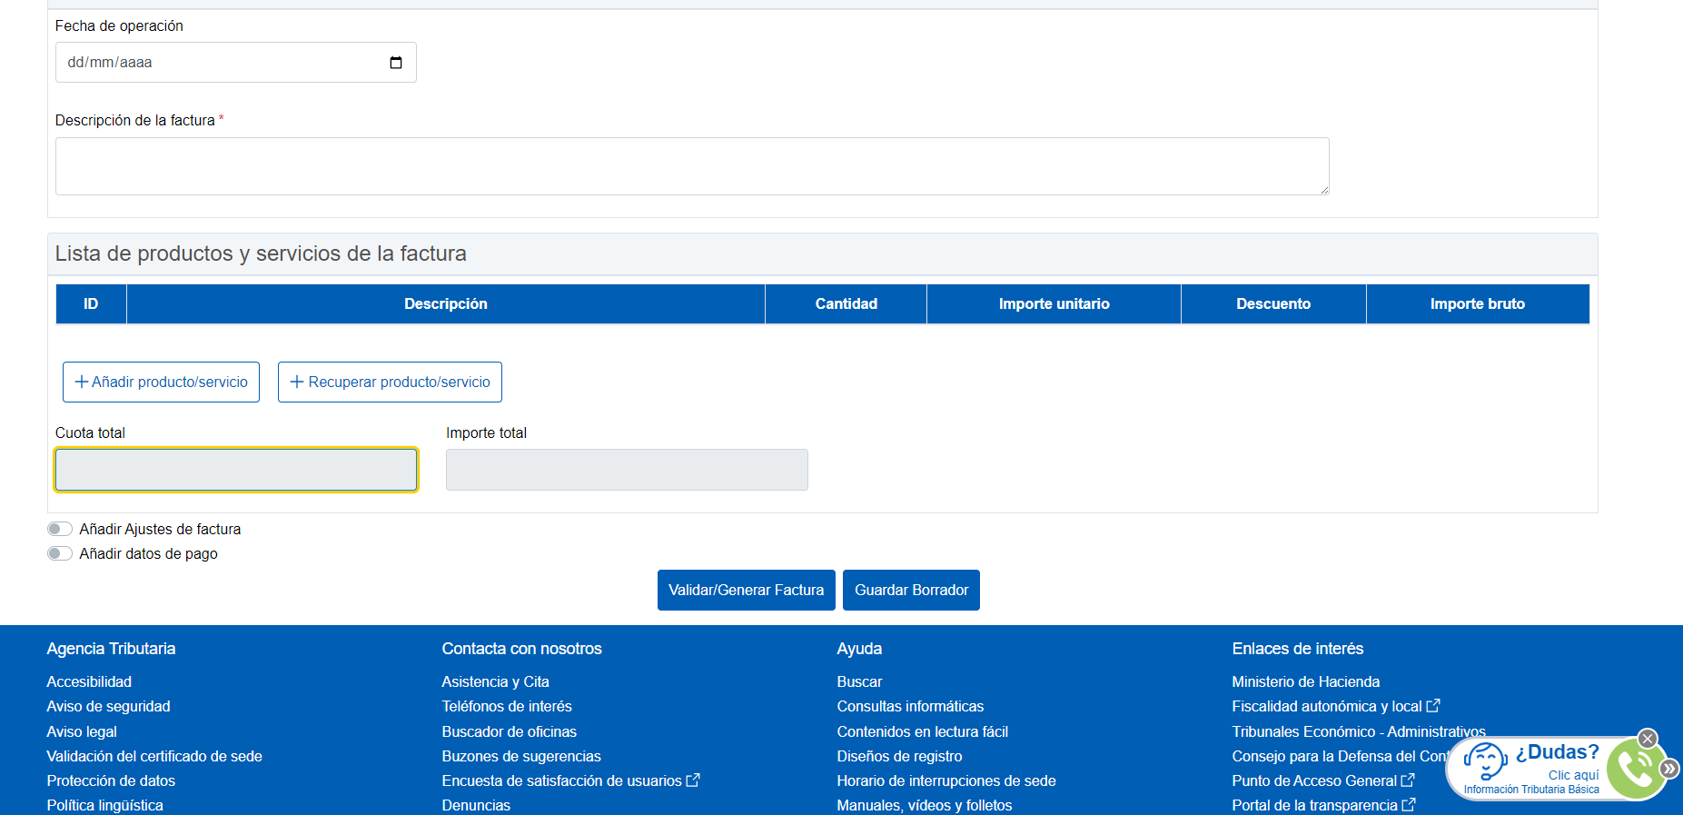Focus the Descripción de la factura text area
The height and width of the screenshot is (815, 1683).
691,166
